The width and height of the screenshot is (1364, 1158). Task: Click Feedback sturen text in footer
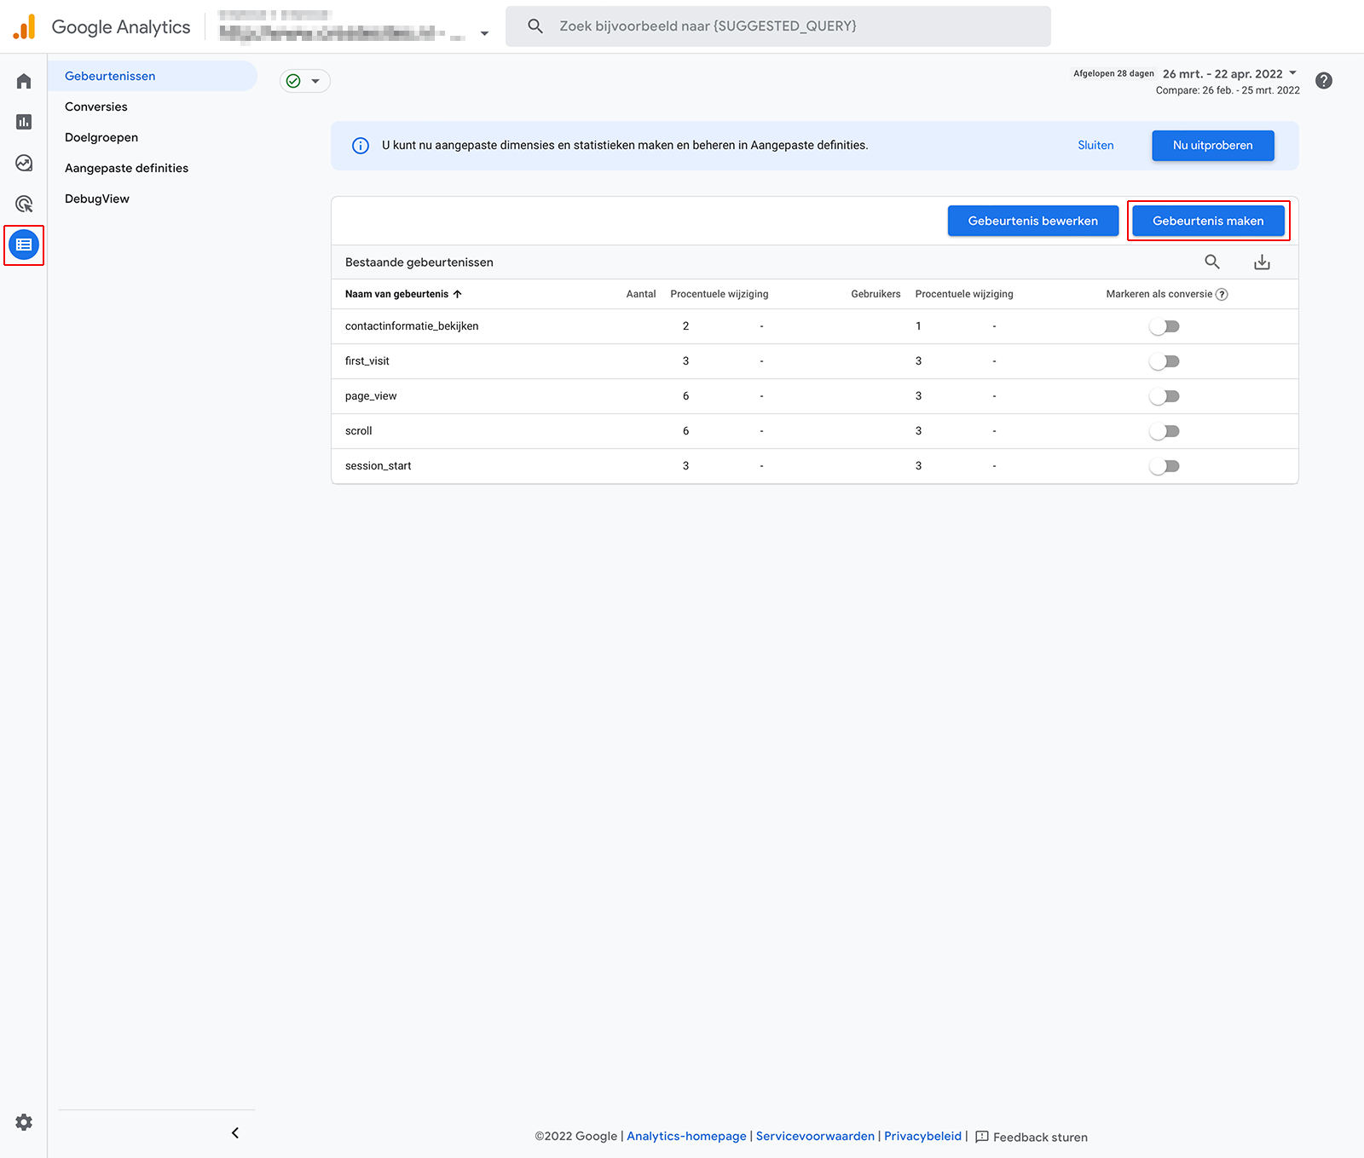tap(1040, 1138)
